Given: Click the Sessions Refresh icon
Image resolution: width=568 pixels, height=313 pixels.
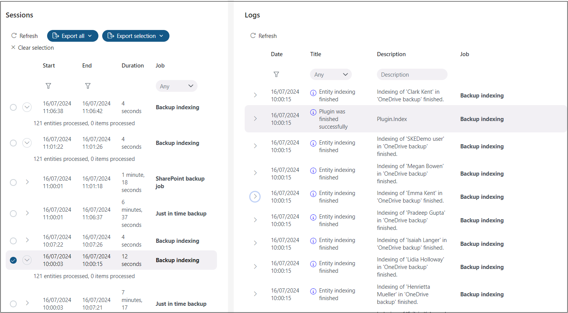Looking at the screenshot, I should (x=14, y=36).
